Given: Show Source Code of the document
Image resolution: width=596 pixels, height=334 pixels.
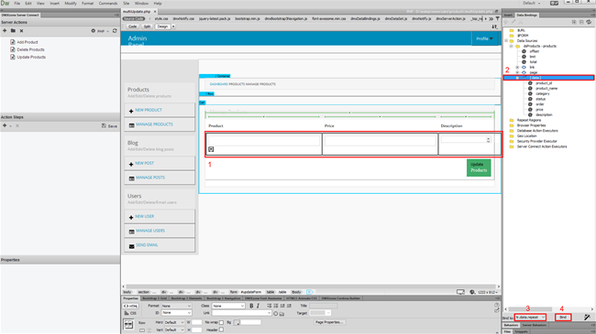Looking at the screenshot, I should pos(134,18).
